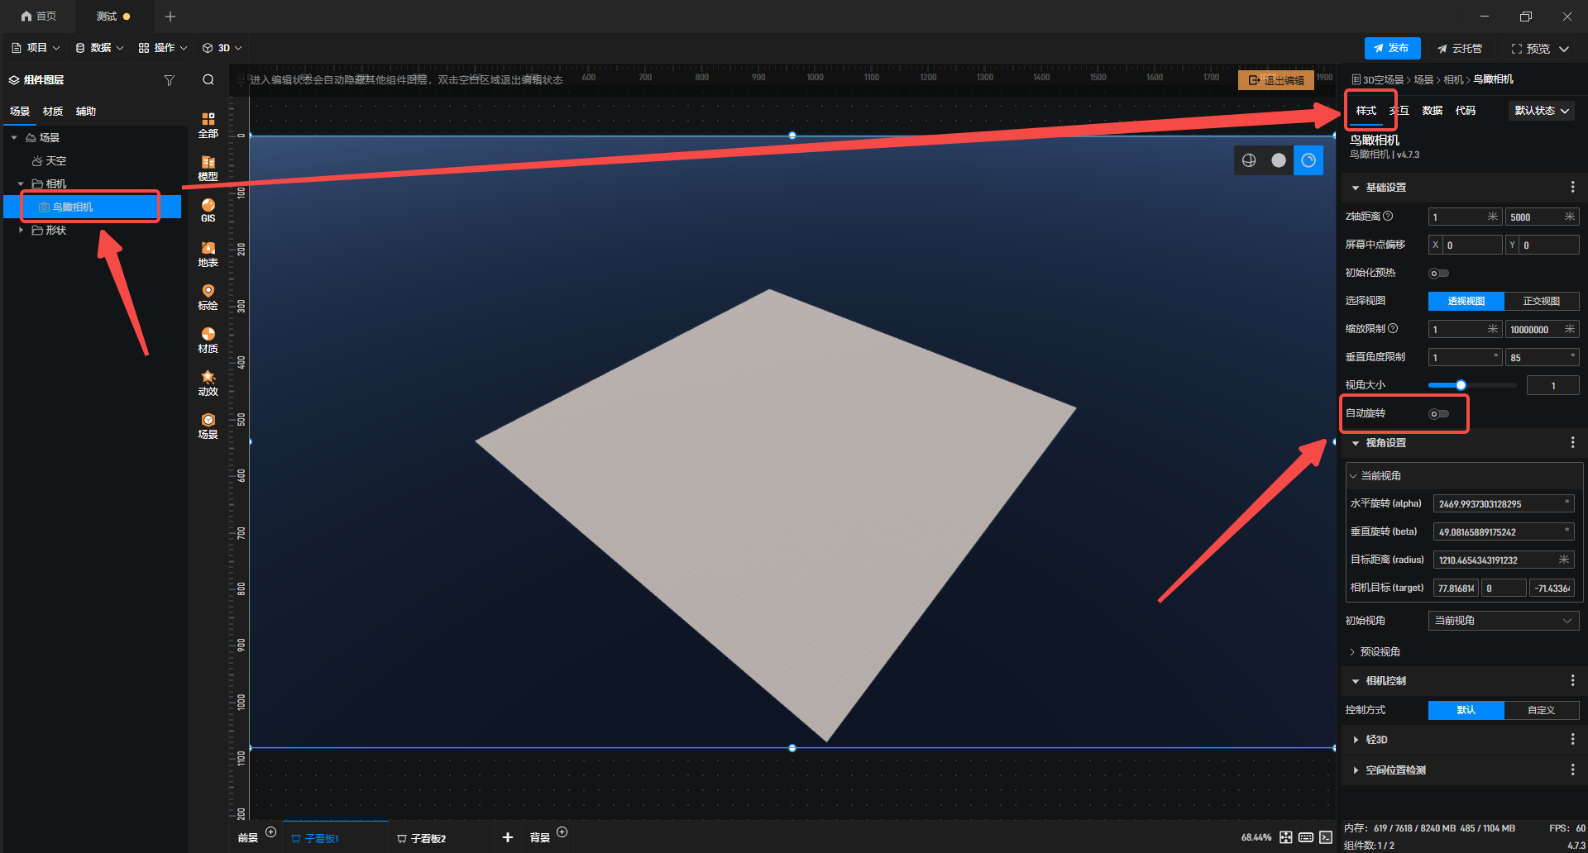Viewport: 1588px width, 853px height.
Task: Select 正交视图 view option
Action: tap(1541, 302)
